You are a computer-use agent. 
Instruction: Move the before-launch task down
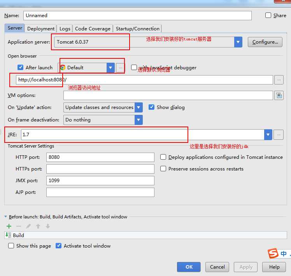coord(48,226)
